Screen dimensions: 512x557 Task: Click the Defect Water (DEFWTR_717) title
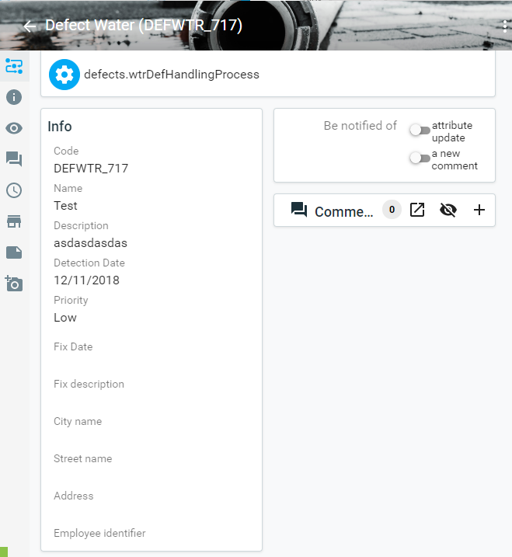[x=144, y=26]
